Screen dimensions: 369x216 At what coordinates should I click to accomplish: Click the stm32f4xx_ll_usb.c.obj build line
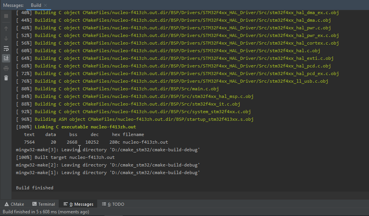click(x=172, y=81)
